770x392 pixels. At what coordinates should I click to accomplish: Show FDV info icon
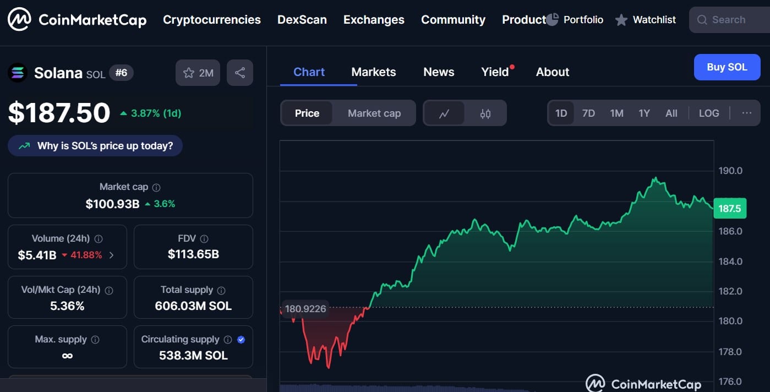tap(204, 239)
